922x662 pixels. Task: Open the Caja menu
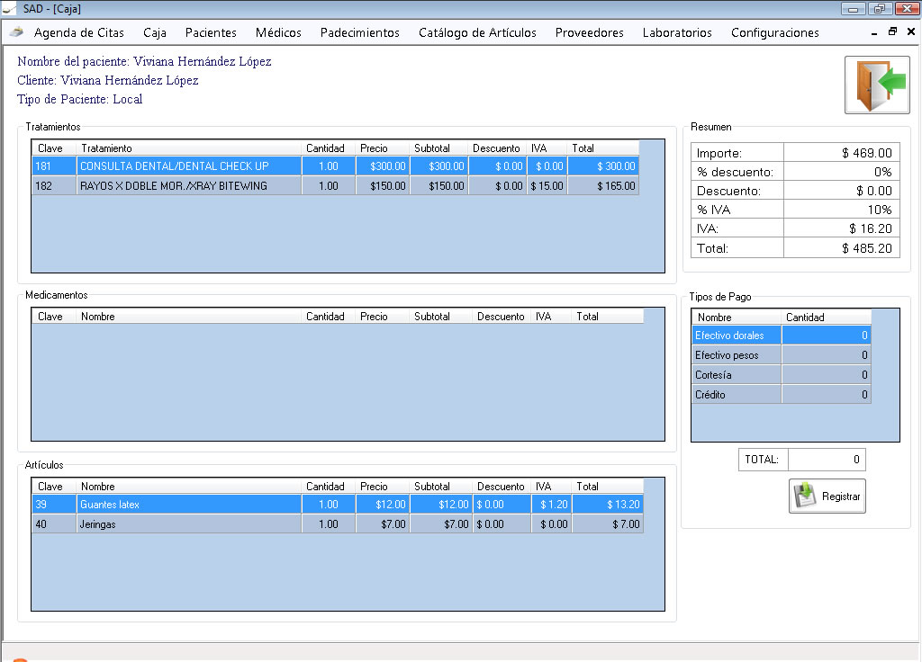coord(155,33)
